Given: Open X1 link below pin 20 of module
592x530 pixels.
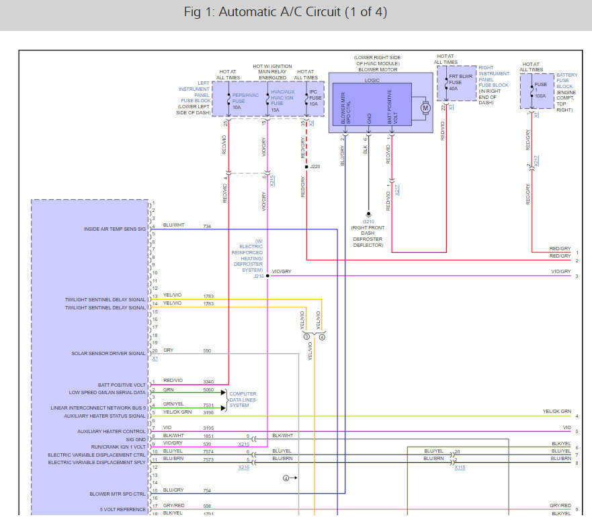Looking at the screenshot, I should click(155, 358).
